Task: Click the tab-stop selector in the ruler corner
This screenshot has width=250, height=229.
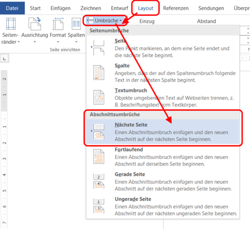Action: (x=5, y=59)
